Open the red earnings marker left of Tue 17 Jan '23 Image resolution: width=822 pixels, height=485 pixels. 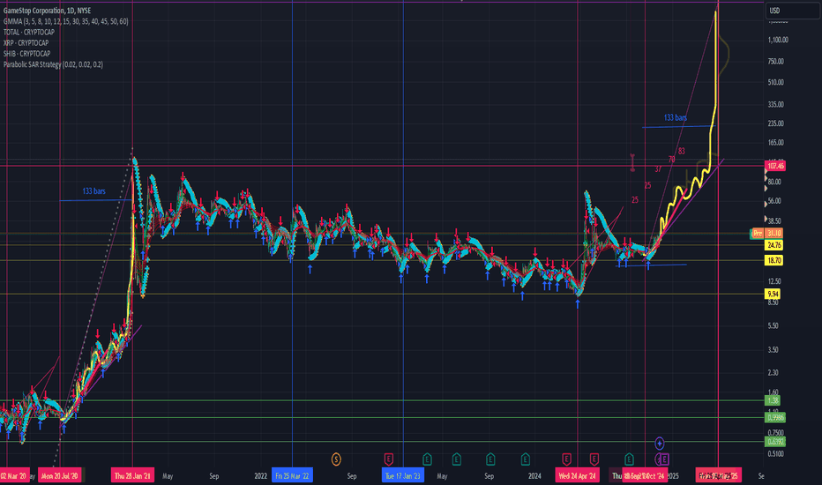388,459
